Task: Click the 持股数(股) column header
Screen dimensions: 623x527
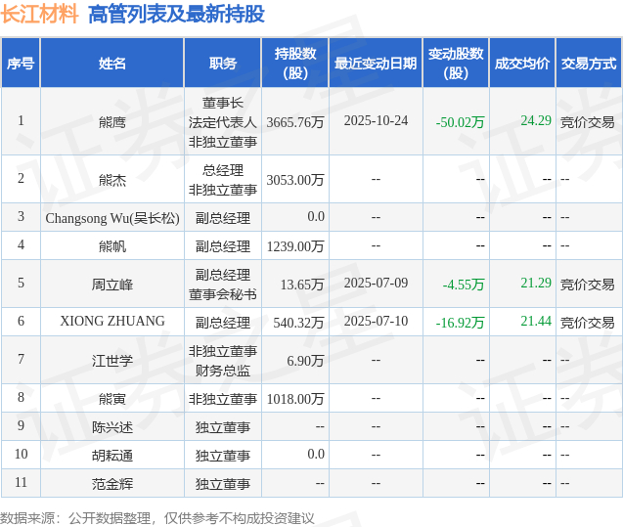Action: tap(294, 64)
